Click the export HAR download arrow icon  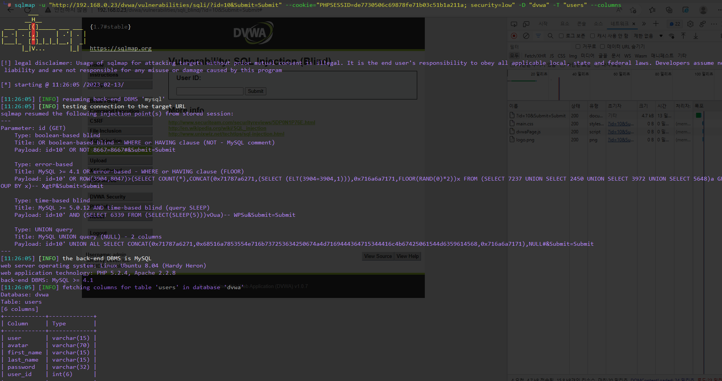696,36
